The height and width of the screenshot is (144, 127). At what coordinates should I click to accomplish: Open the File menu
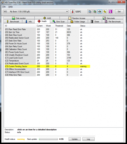4,7
